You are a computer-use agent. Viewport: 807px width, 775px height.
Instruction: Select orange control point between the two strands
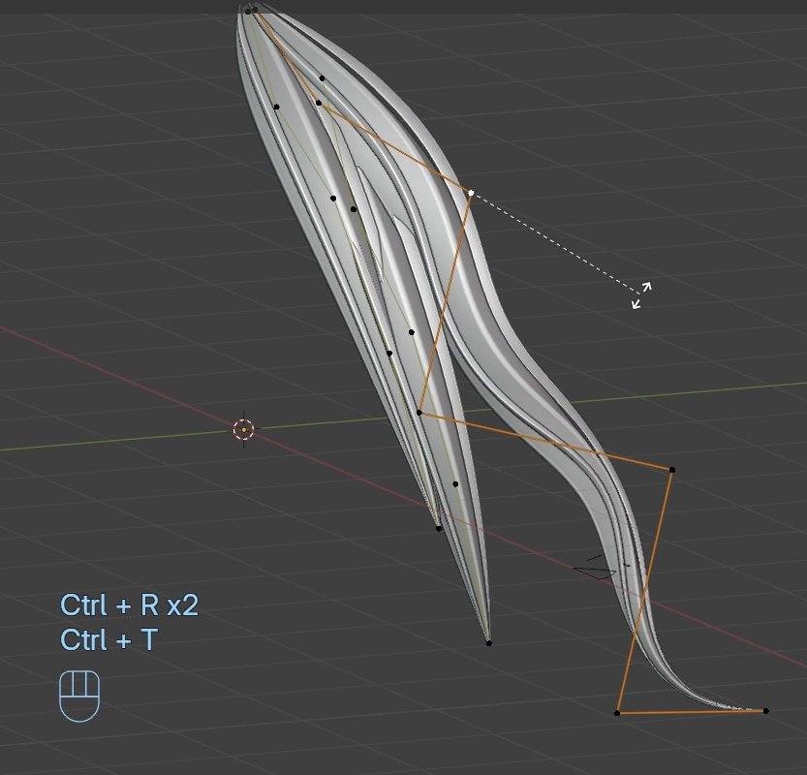(419, 412)
